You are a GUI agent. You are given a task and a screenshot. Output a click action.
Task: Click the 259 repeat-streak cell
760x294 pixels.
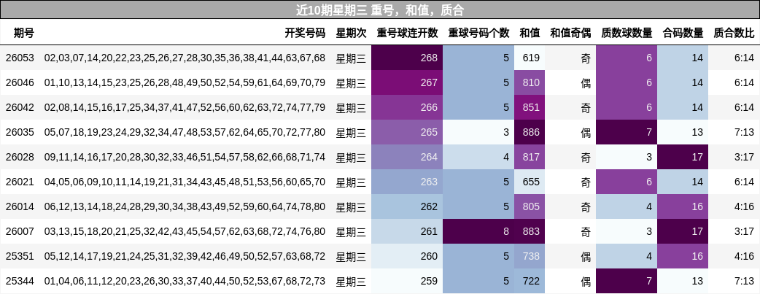click(407, 281)
